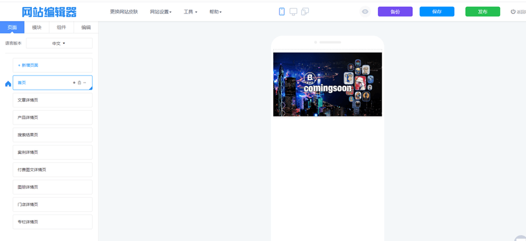This screenshot has height=241, width=526.
Task: Select the 案例详情页 page item
Action: tap(53, 153)
